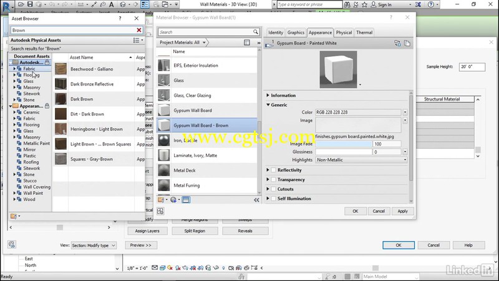Screen dimensions: 499x281
Task: Click the preview icon at Edit Assembly bottom left
Action: point(12,244)
